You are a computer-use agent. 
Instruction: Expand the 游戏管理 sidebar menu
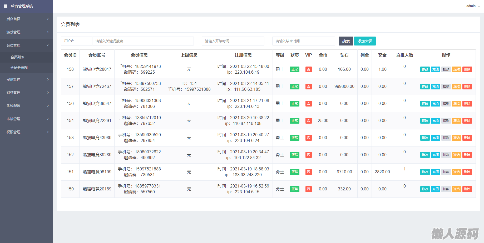coord(26,32)
